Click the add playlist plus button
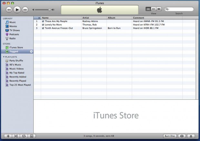 pos(8,136)
